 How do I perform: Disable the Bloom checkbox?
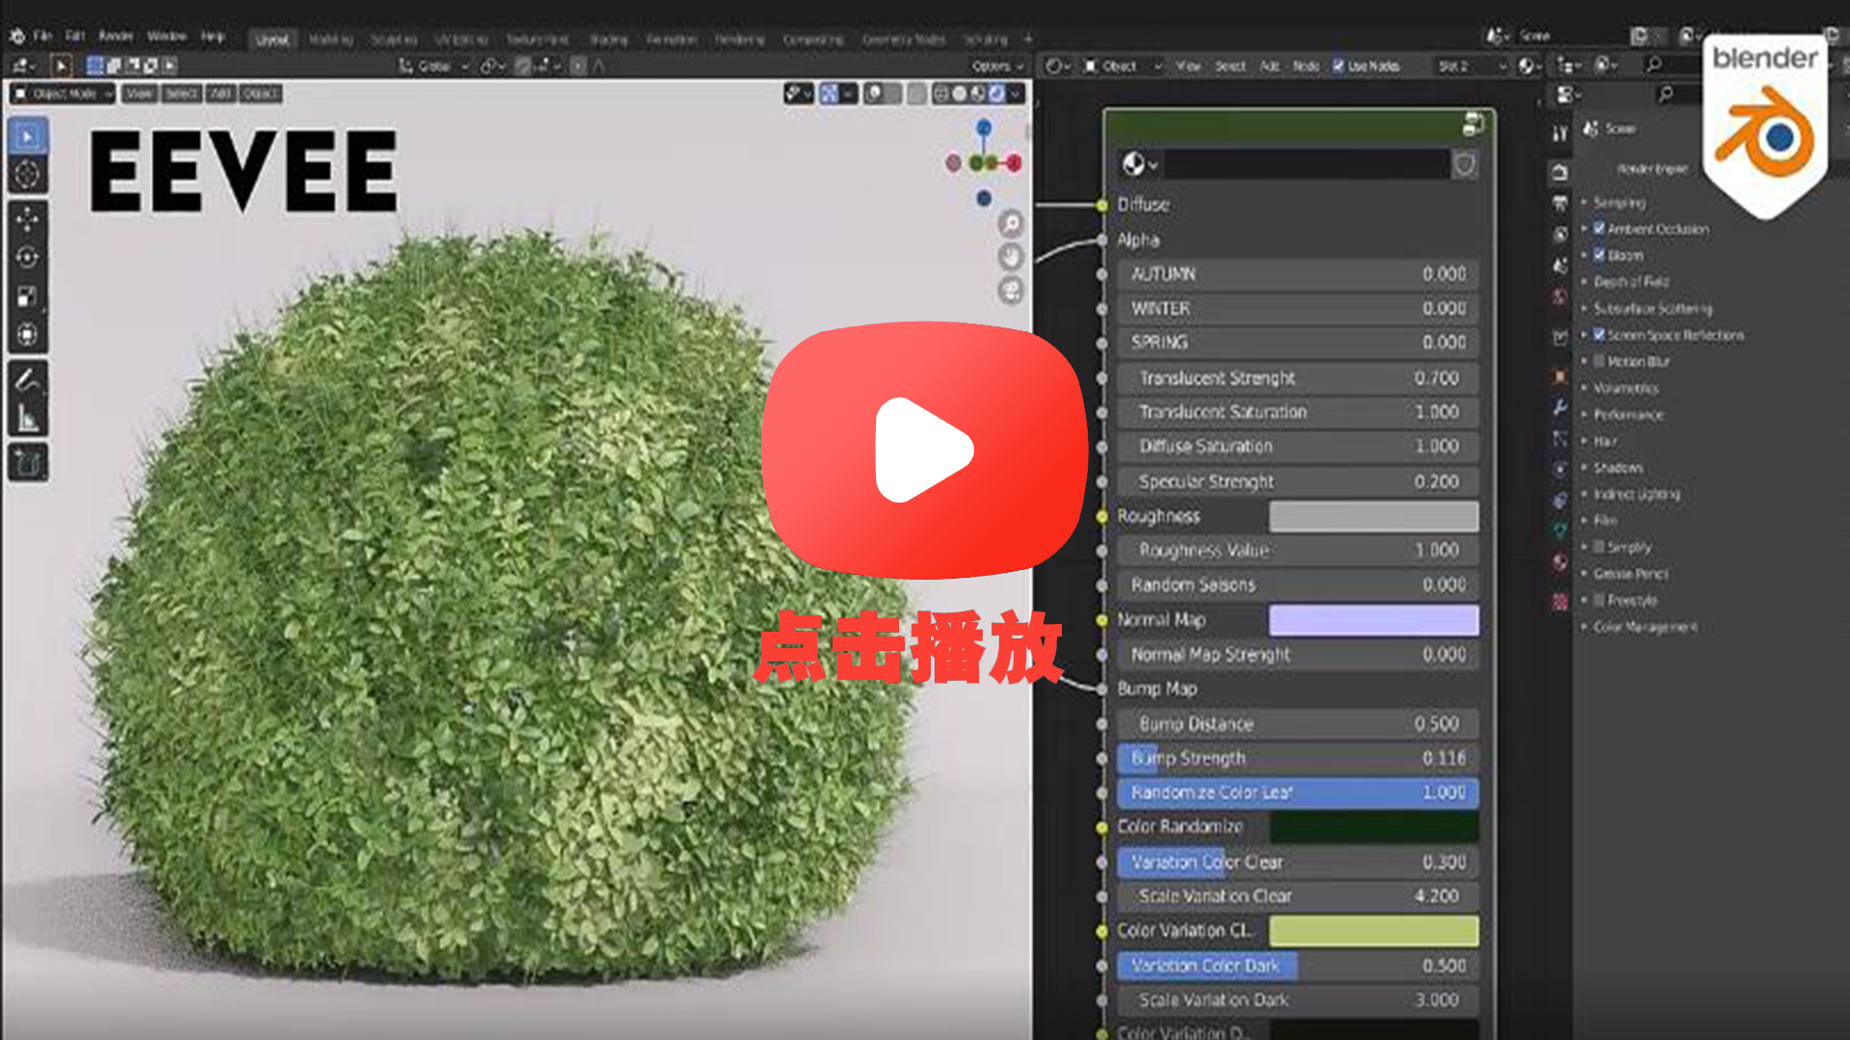point(1599,255)
